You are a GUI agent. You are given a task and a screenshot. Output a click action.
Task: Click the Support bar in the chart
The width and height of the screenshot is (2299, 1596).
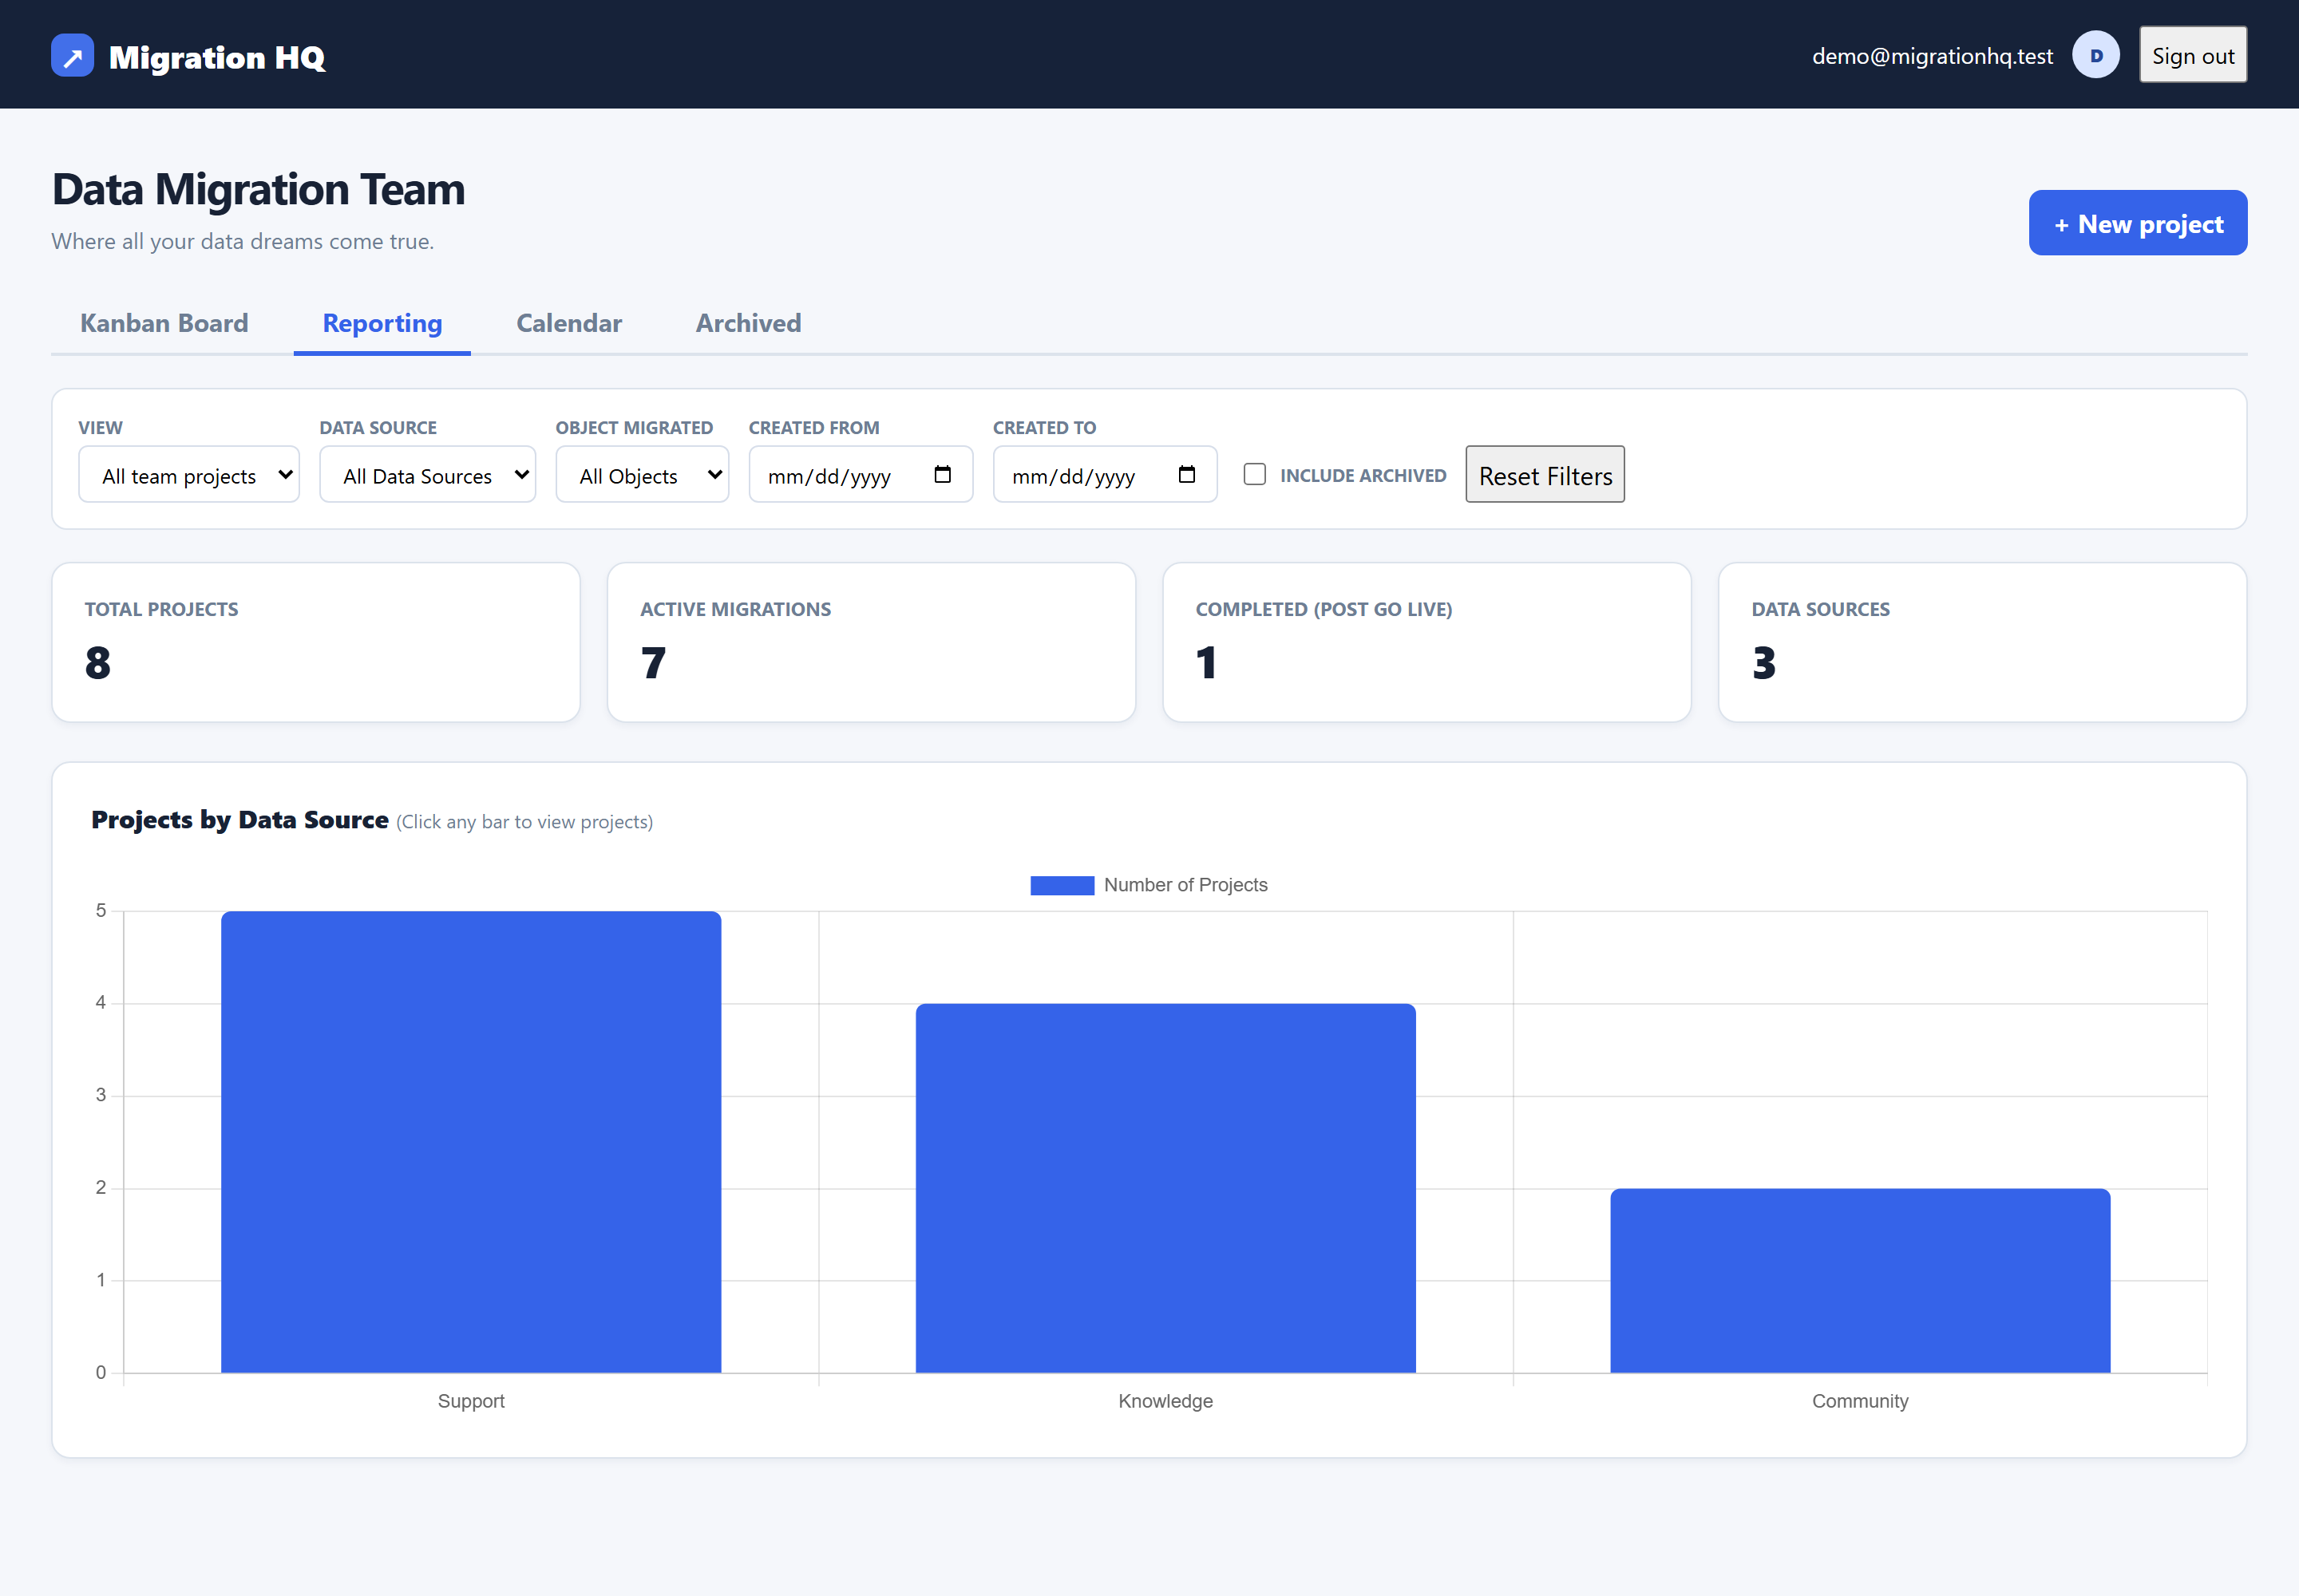click(x=471, y=1142)
